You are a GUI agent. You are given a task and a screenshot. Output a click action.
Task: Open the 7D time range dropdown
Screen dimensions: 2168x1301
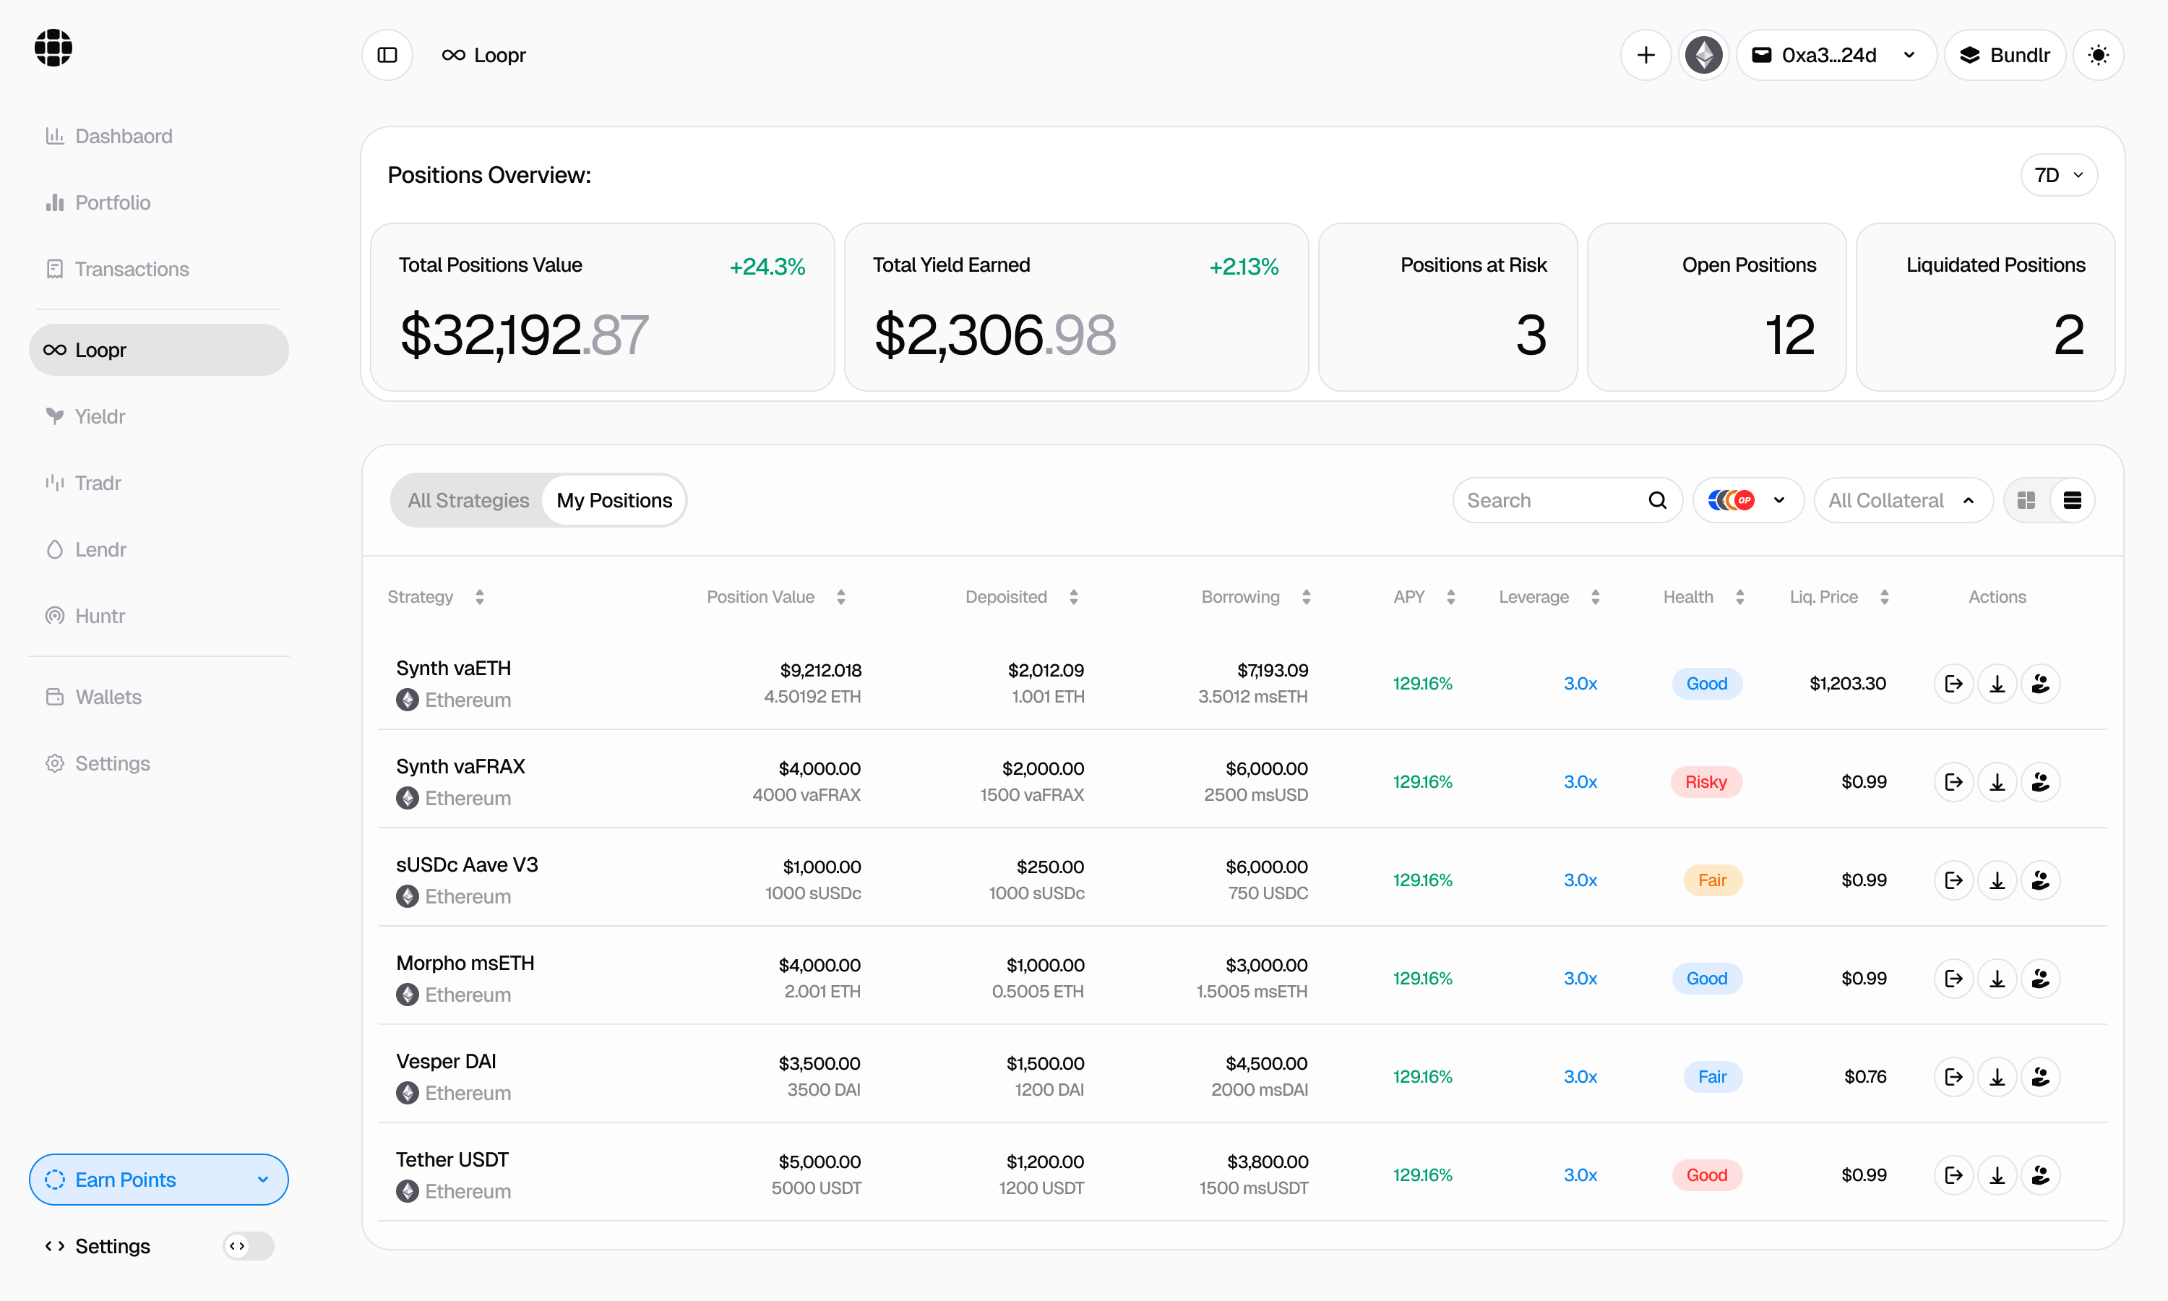click(x=2058, y=176)
